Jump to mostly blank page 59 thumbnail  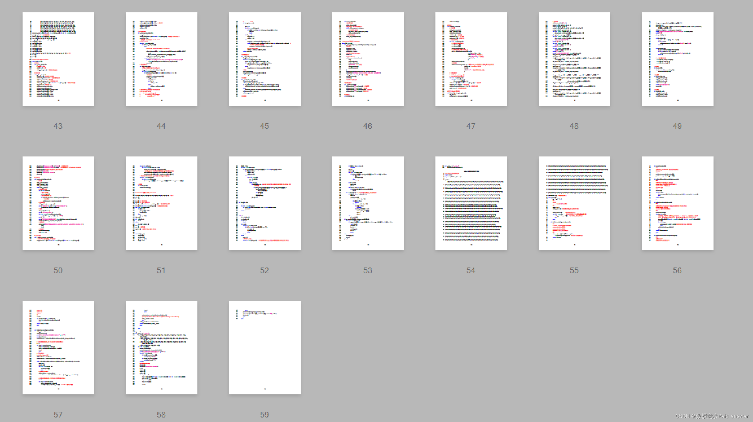[x=265, y=348]
